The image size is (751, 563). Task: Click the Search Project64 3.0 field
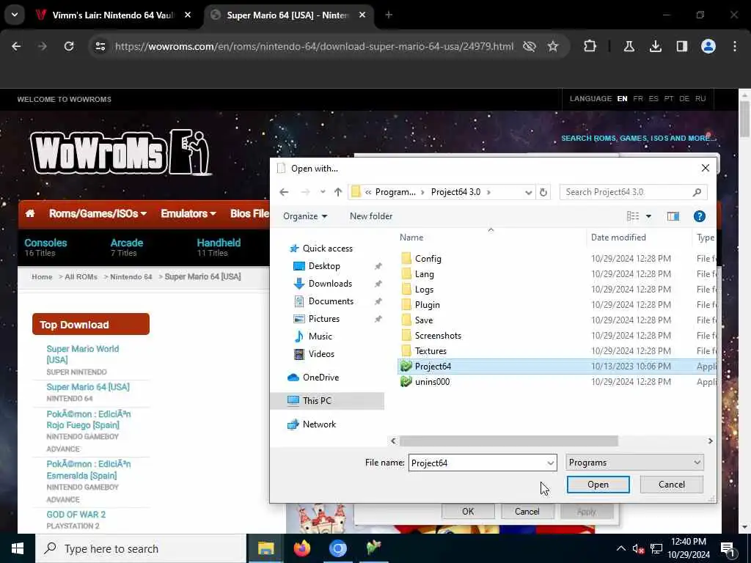click(633, 192)
